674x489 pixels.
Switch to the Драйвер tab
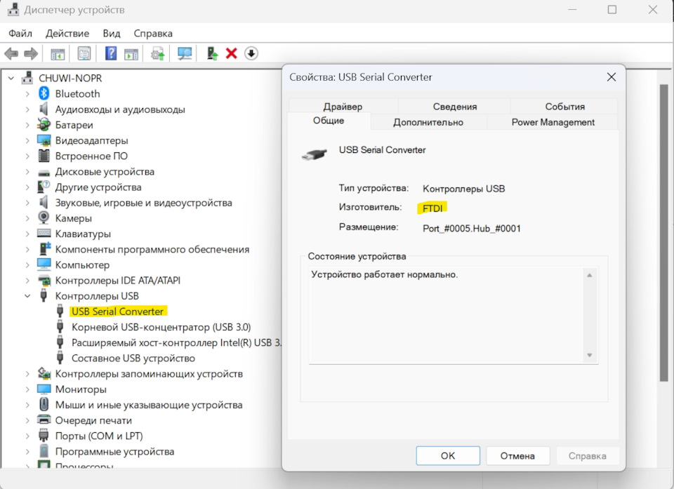[343, 106]
